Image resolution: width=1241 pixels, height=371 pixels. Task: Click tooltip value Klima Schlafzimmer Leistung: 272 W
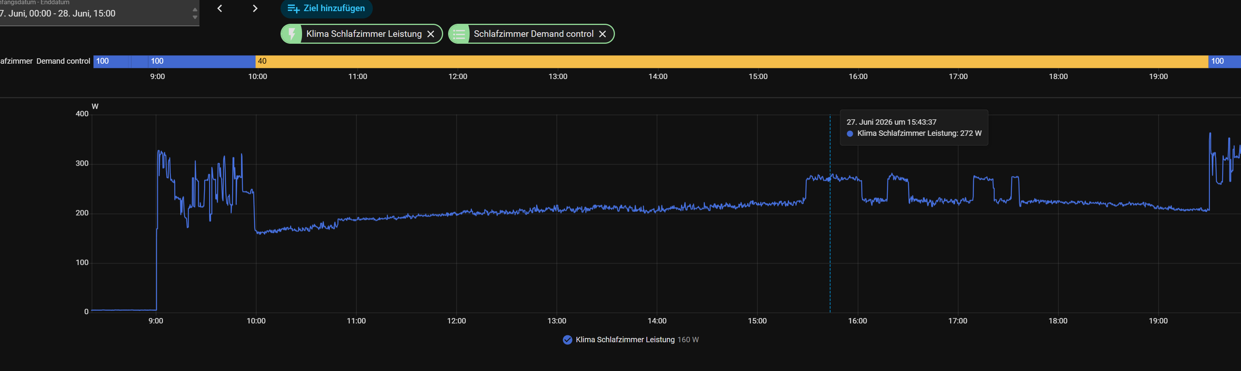click(x=919, y=133)
